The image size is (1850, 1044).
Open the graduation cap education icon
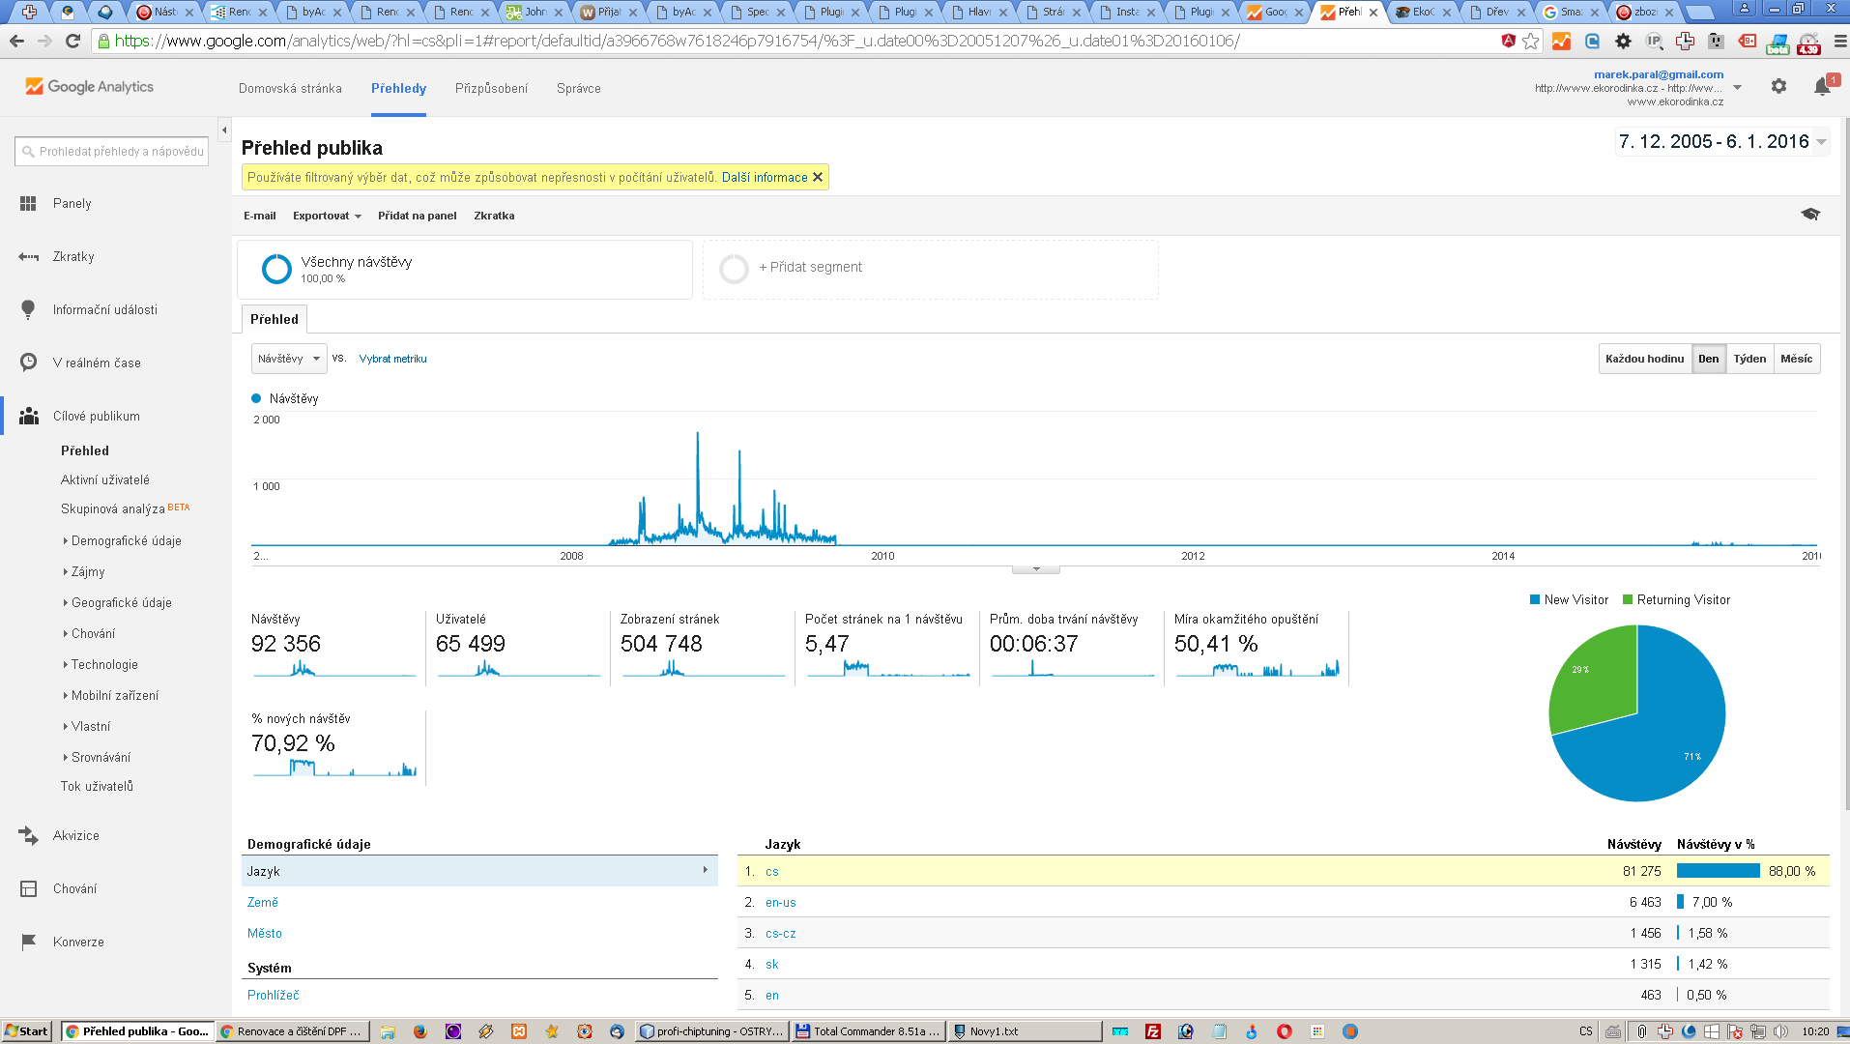pos(1810,214)
